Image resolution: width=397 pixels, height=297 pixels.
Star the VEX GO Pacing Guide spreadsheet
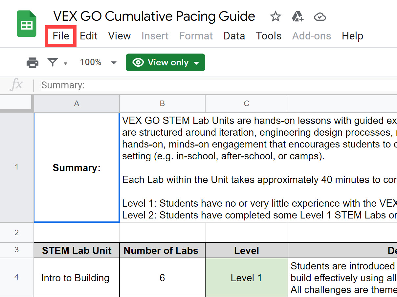coord(275,16)
